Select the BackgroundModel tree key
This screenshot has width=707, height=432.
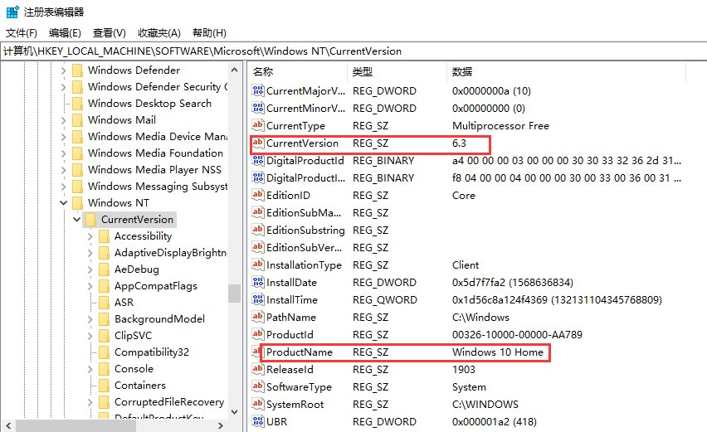click(x=159, y=319)
